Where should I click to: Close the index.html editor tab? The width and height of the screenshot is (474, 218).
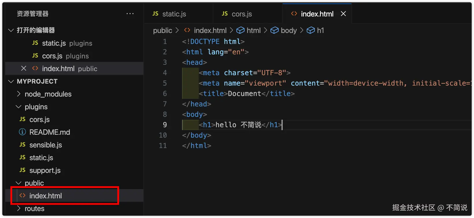point(343,14)
